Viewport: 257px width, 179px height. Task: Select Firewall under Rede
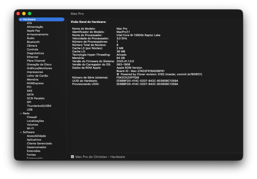pyautogui.click(x=32, y=117)
